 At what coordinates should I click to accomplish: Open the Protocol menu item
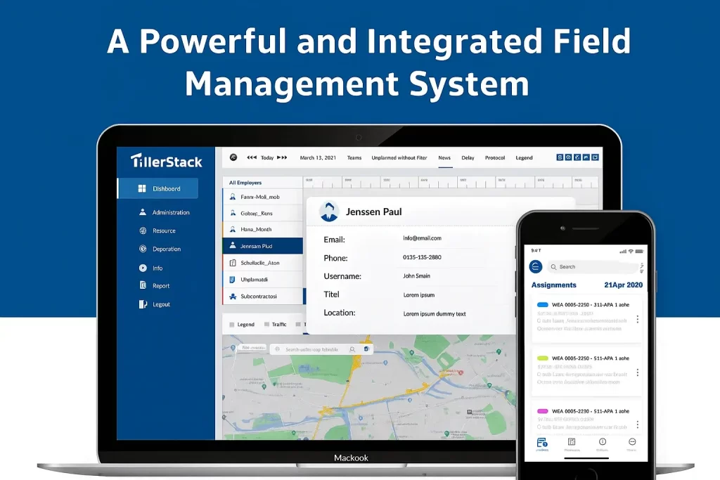click(494, 157)
